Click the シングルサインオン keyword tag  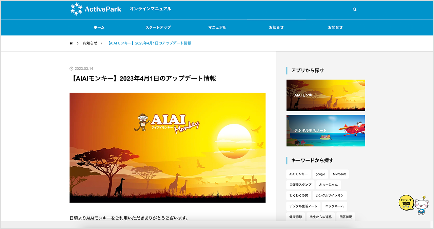330,196
